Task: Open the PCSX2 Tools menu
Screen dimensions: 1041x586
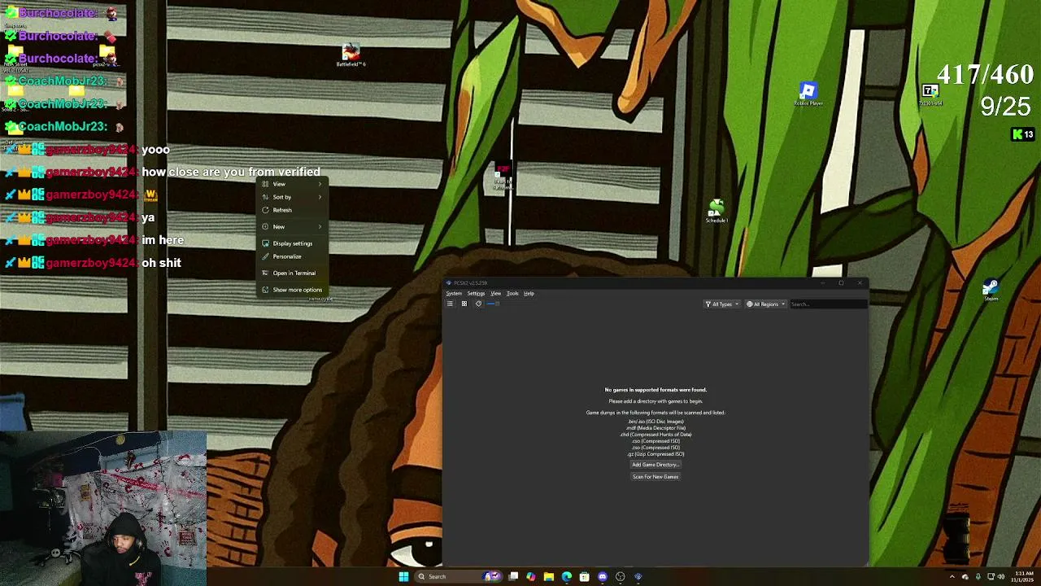Action: click(512, 293)
